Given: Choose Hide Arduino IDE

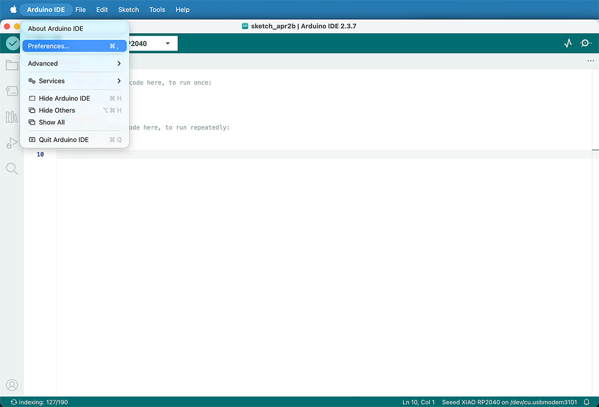Looking at the screenshot, I should [x=74, y=98].
